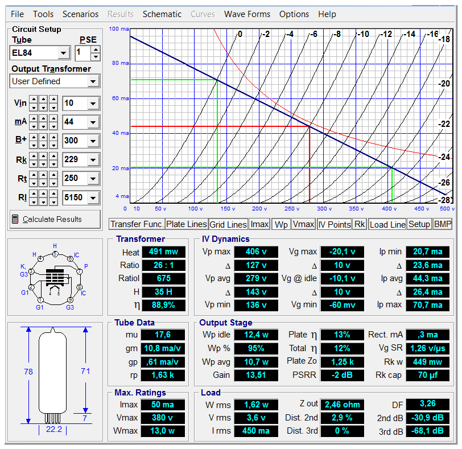Toggle the Load Line display button
The height and width of the screenshot is (449, 462).
click(387, 224)
